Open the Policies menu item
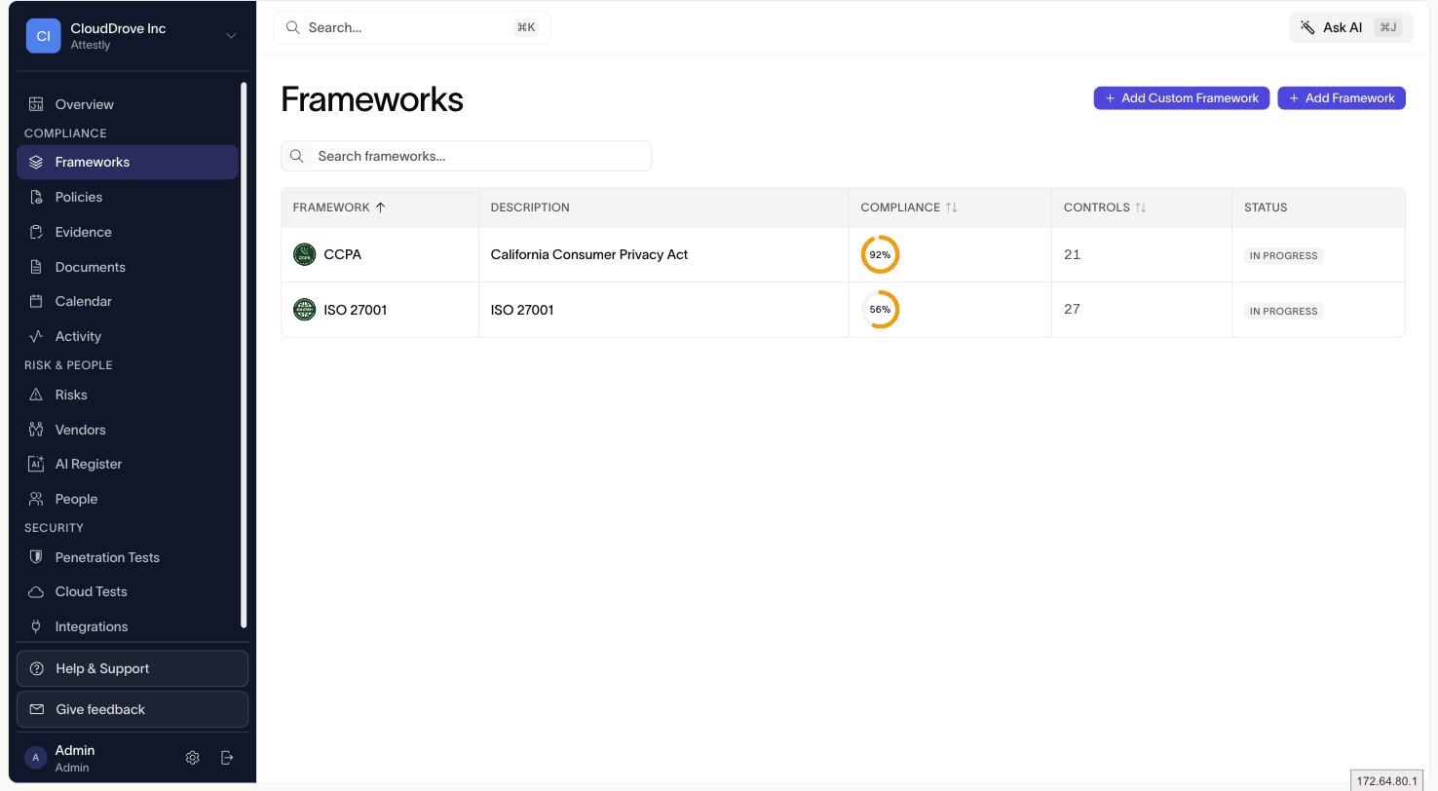 (x=127, y=197)
